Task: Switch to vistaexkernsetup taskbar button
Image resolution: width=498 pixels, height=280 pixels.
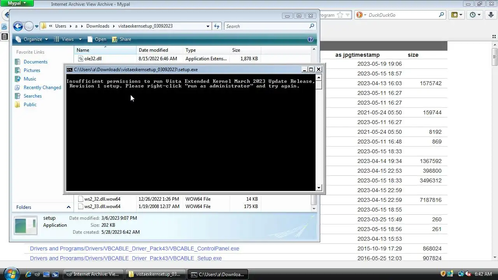Action: (155, 274)
